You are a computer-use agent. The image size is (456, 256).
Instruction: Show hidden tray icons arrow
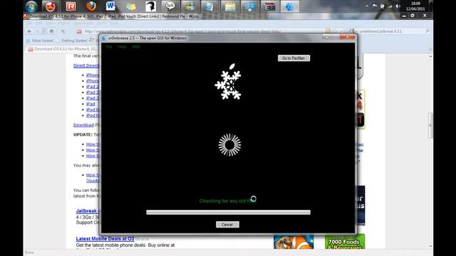(367, 6)
